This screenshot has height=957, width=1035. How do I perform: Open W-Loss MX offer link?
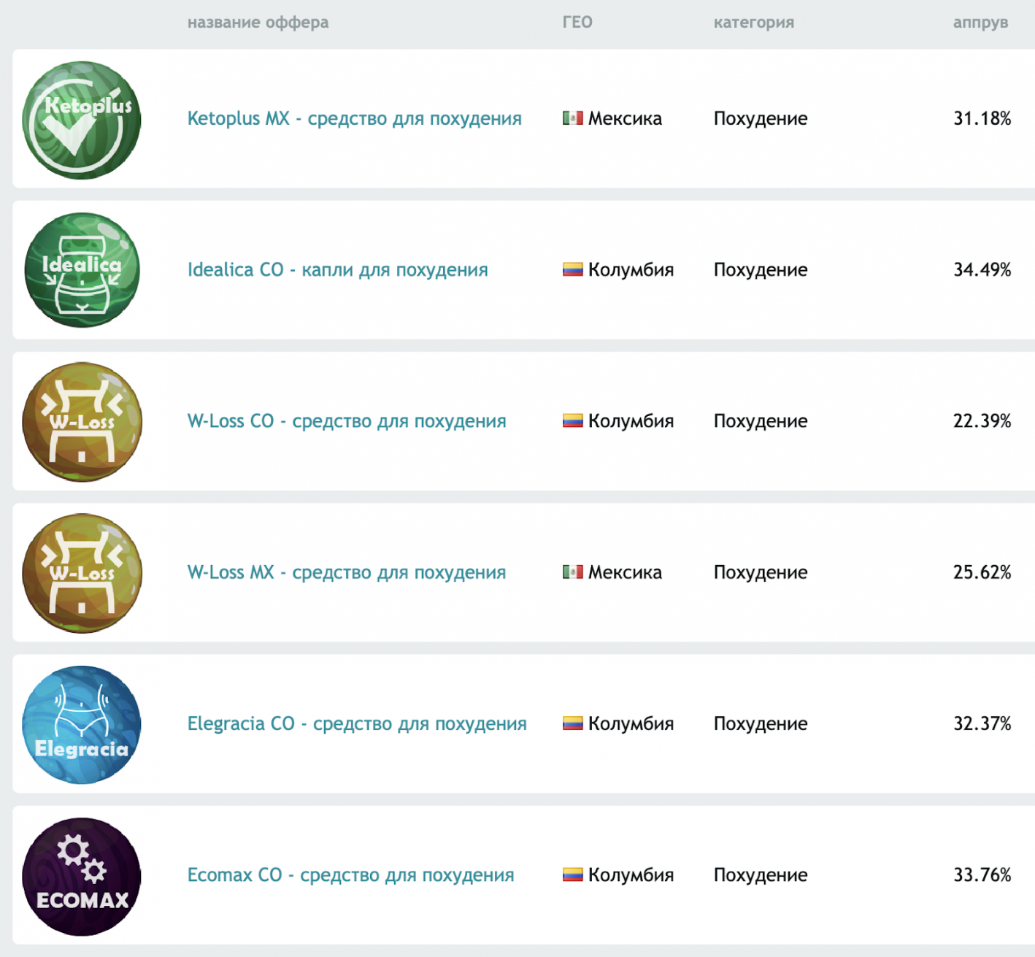(x=347, y=572)
